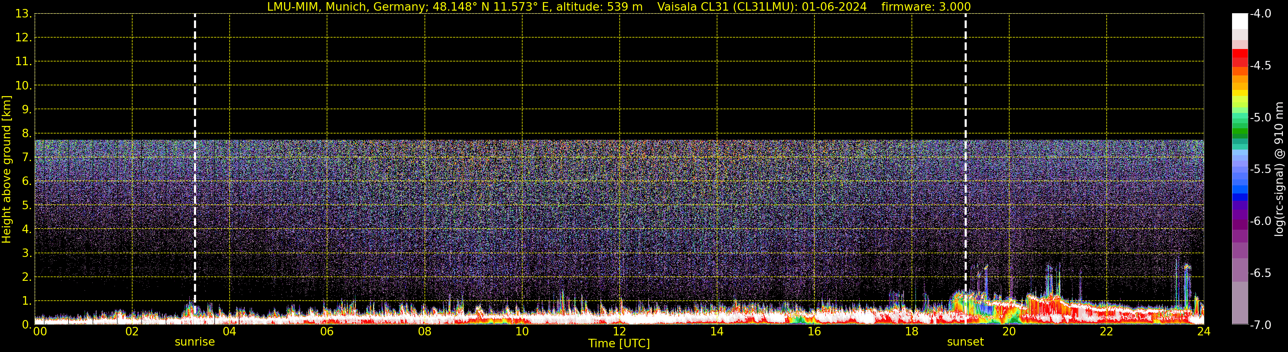Click the '12.' height axis tick label
1288x352 pixels.
click(23, 38)
